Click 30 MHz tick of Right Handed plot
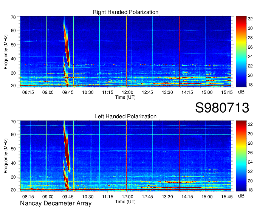 pos(13,73)
